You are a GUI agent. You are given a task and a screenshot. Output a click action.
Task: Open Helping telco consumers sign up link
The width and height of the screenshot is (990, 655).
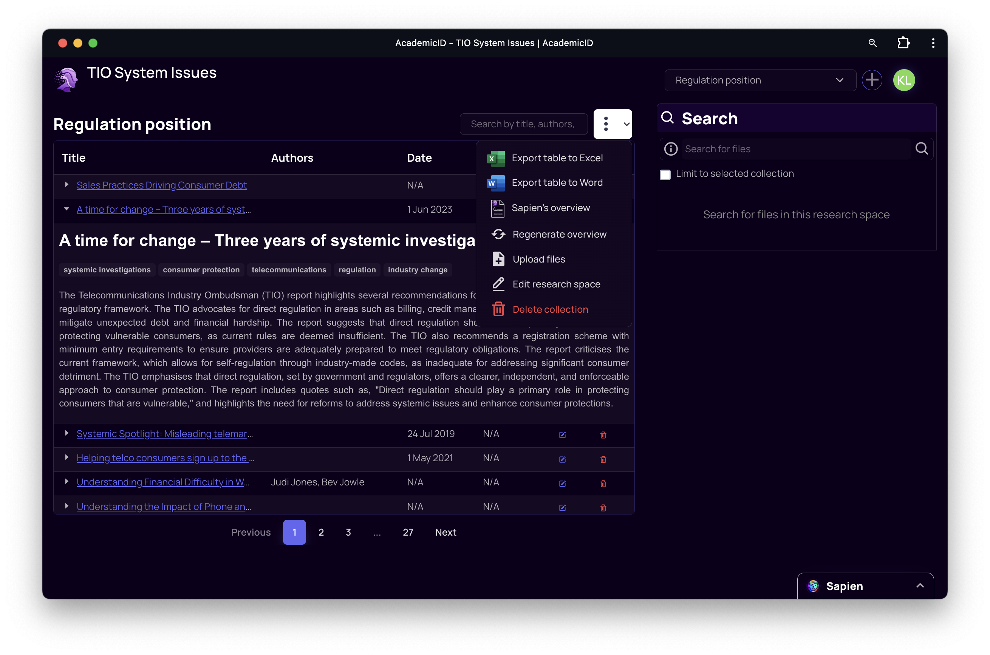click(165, 458)
